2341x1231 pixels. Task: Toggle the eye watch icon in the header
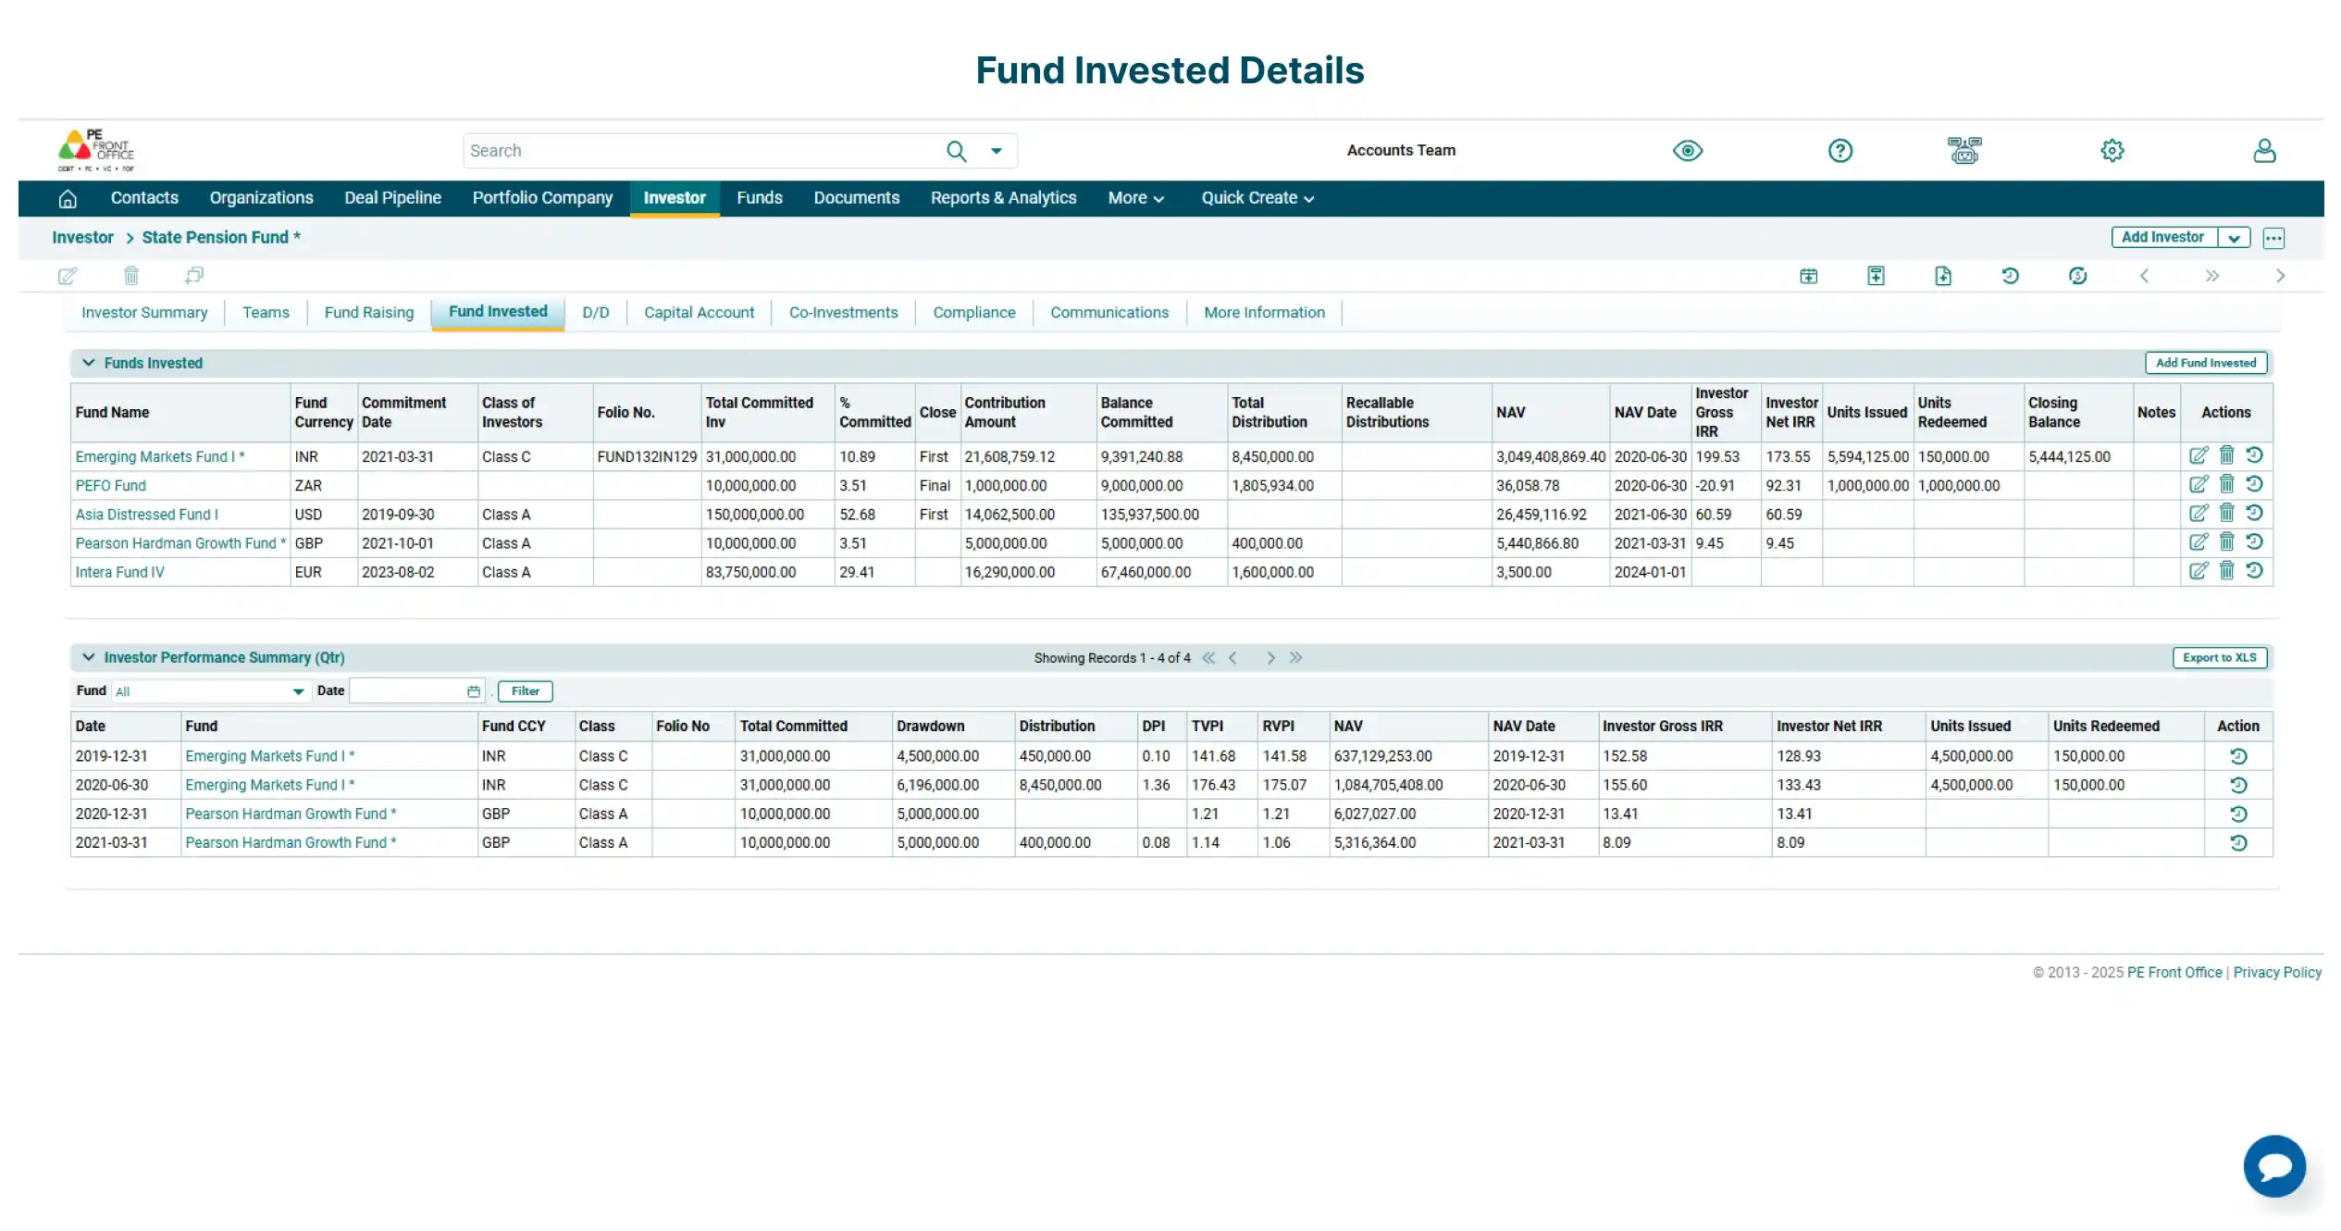tap(1687, 150)
